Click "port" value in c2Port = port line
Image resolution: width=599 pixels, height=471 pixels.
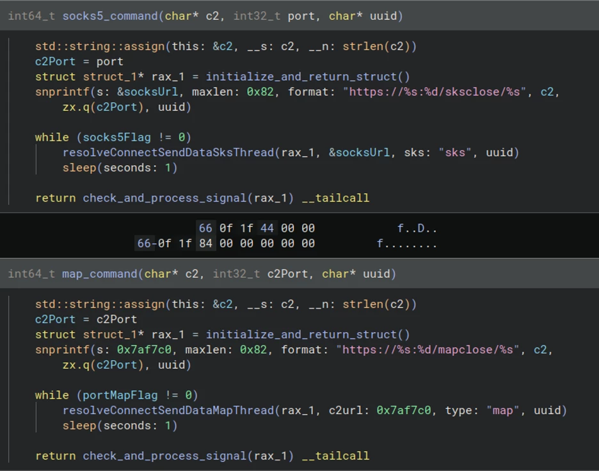coord(110,61)
